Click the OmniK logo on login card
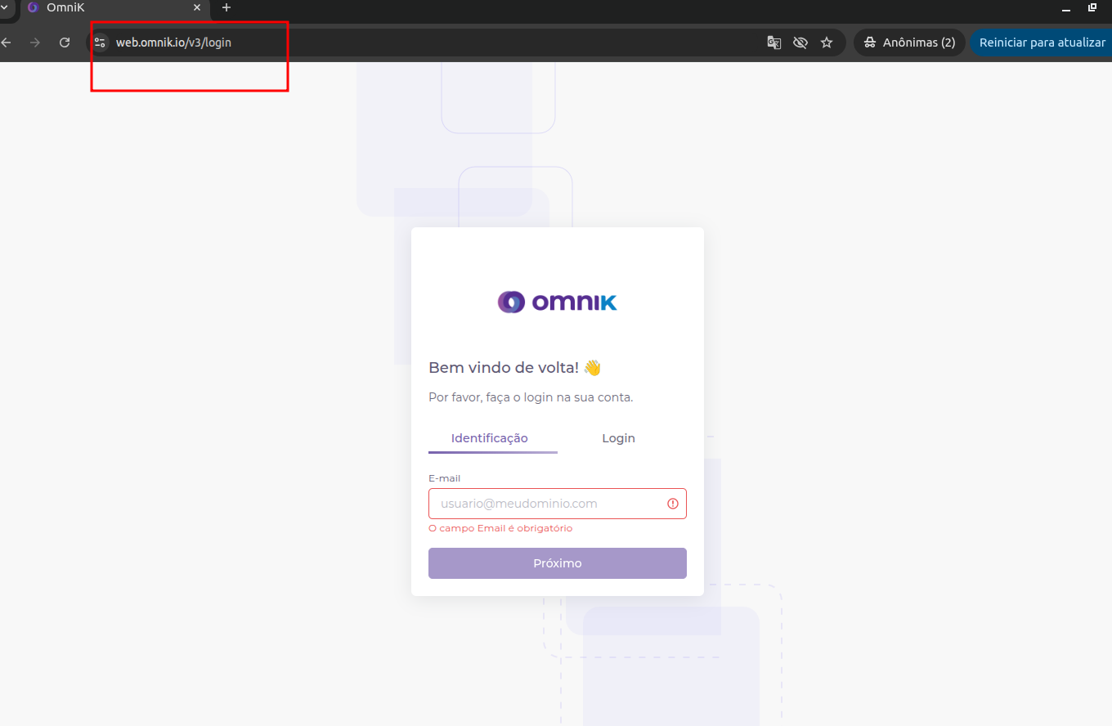This screenshot has height=726, width=1112. 557,302
